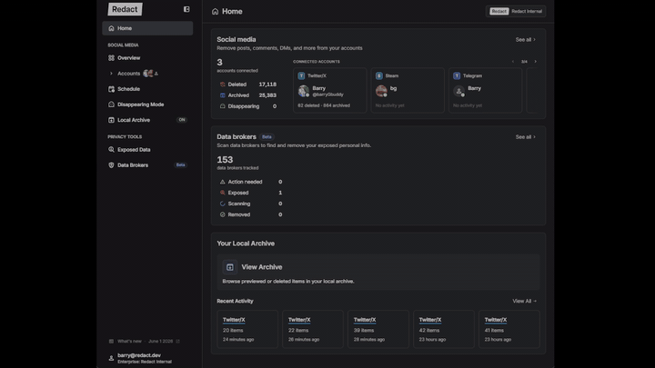Click the Disappearing stat icon
This screenshot has width=655, height=368.
(x=223, y=106)
